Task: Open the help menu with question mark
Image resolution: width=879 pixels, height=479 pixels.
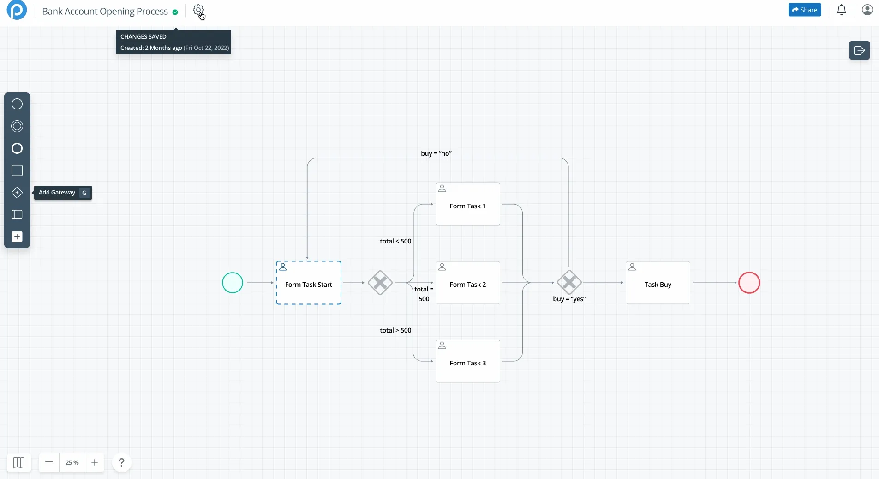Action: point(121,462)
